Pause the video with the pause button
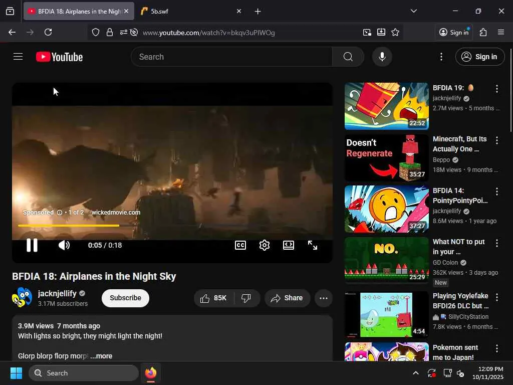The height and width of the screenshot is (385, 513). (x=32, y=245)
